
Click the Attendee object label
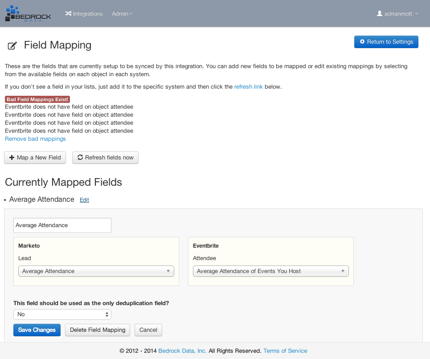tap(205, 258)
